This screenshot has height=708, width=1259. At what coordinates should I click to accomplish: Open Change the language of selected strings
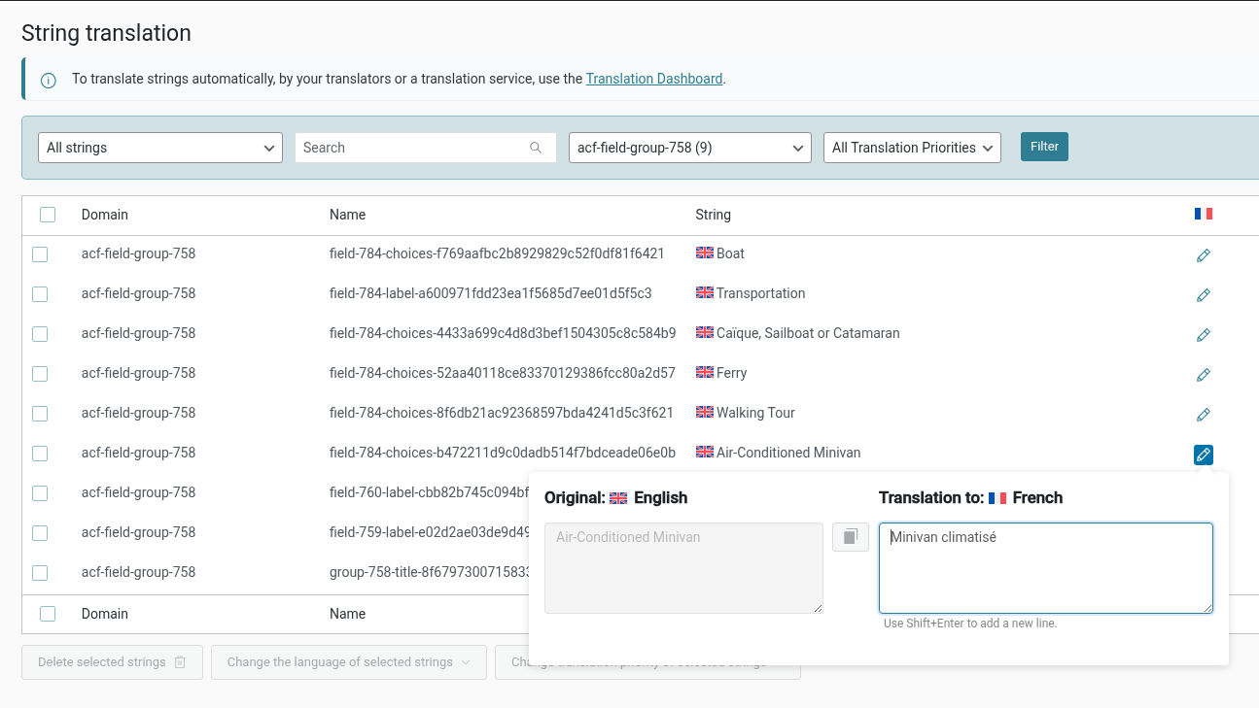[x=348, y=662]
